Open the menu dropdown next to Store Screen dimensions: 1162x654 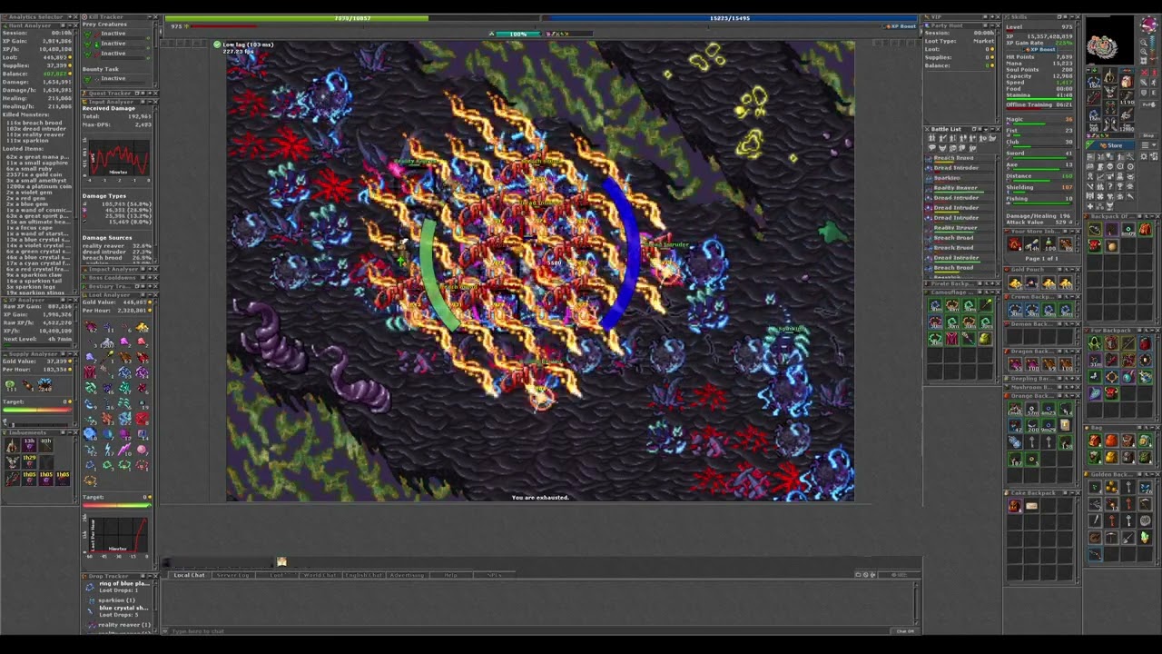tap(1148, 145)
